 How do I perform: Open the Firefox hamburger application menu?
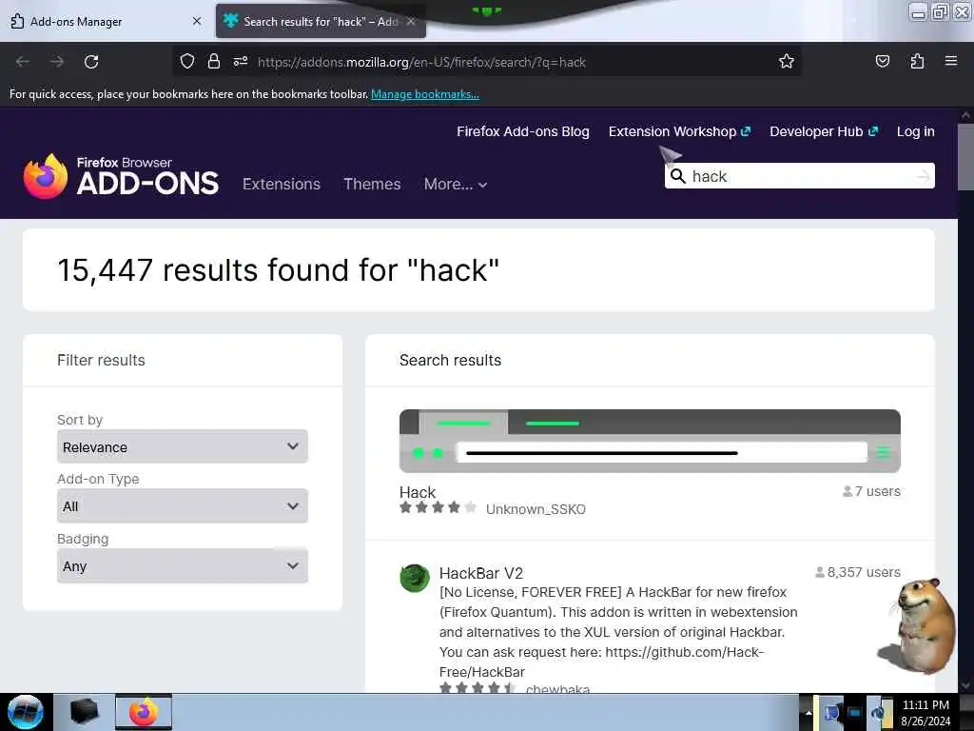[x=951, y=61]
